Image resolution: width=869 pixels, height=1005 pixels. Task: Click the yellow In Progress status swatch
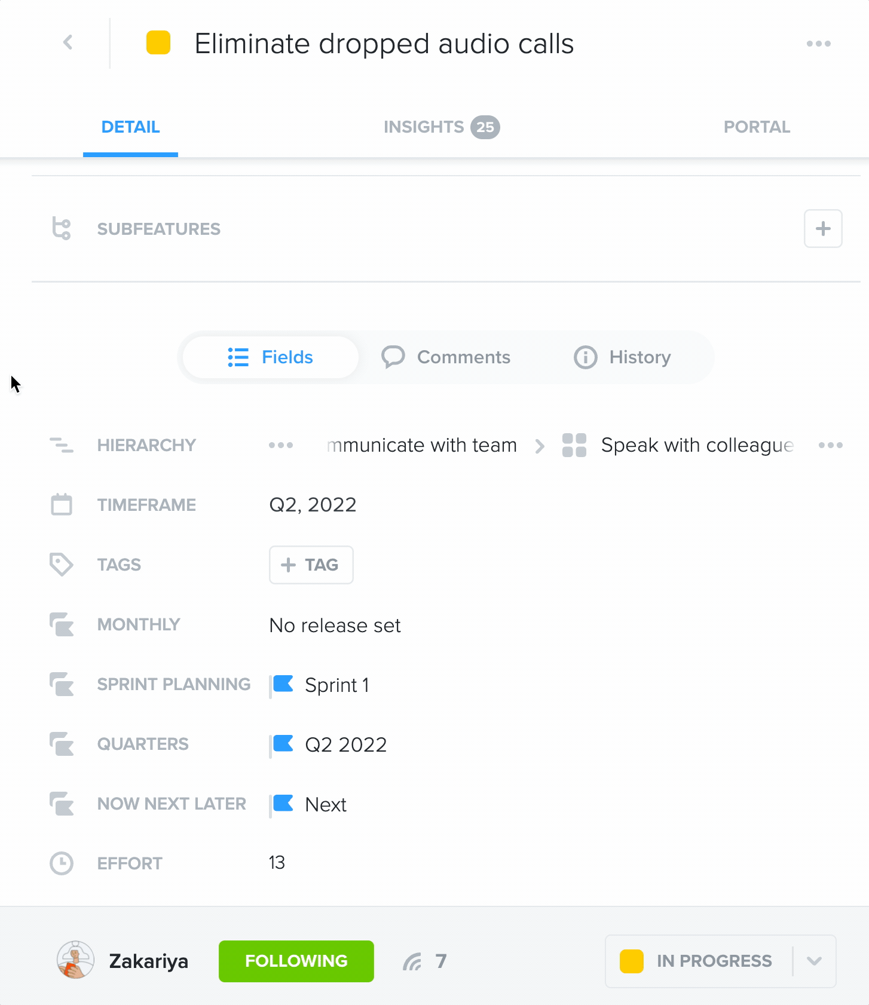[632, 961]
